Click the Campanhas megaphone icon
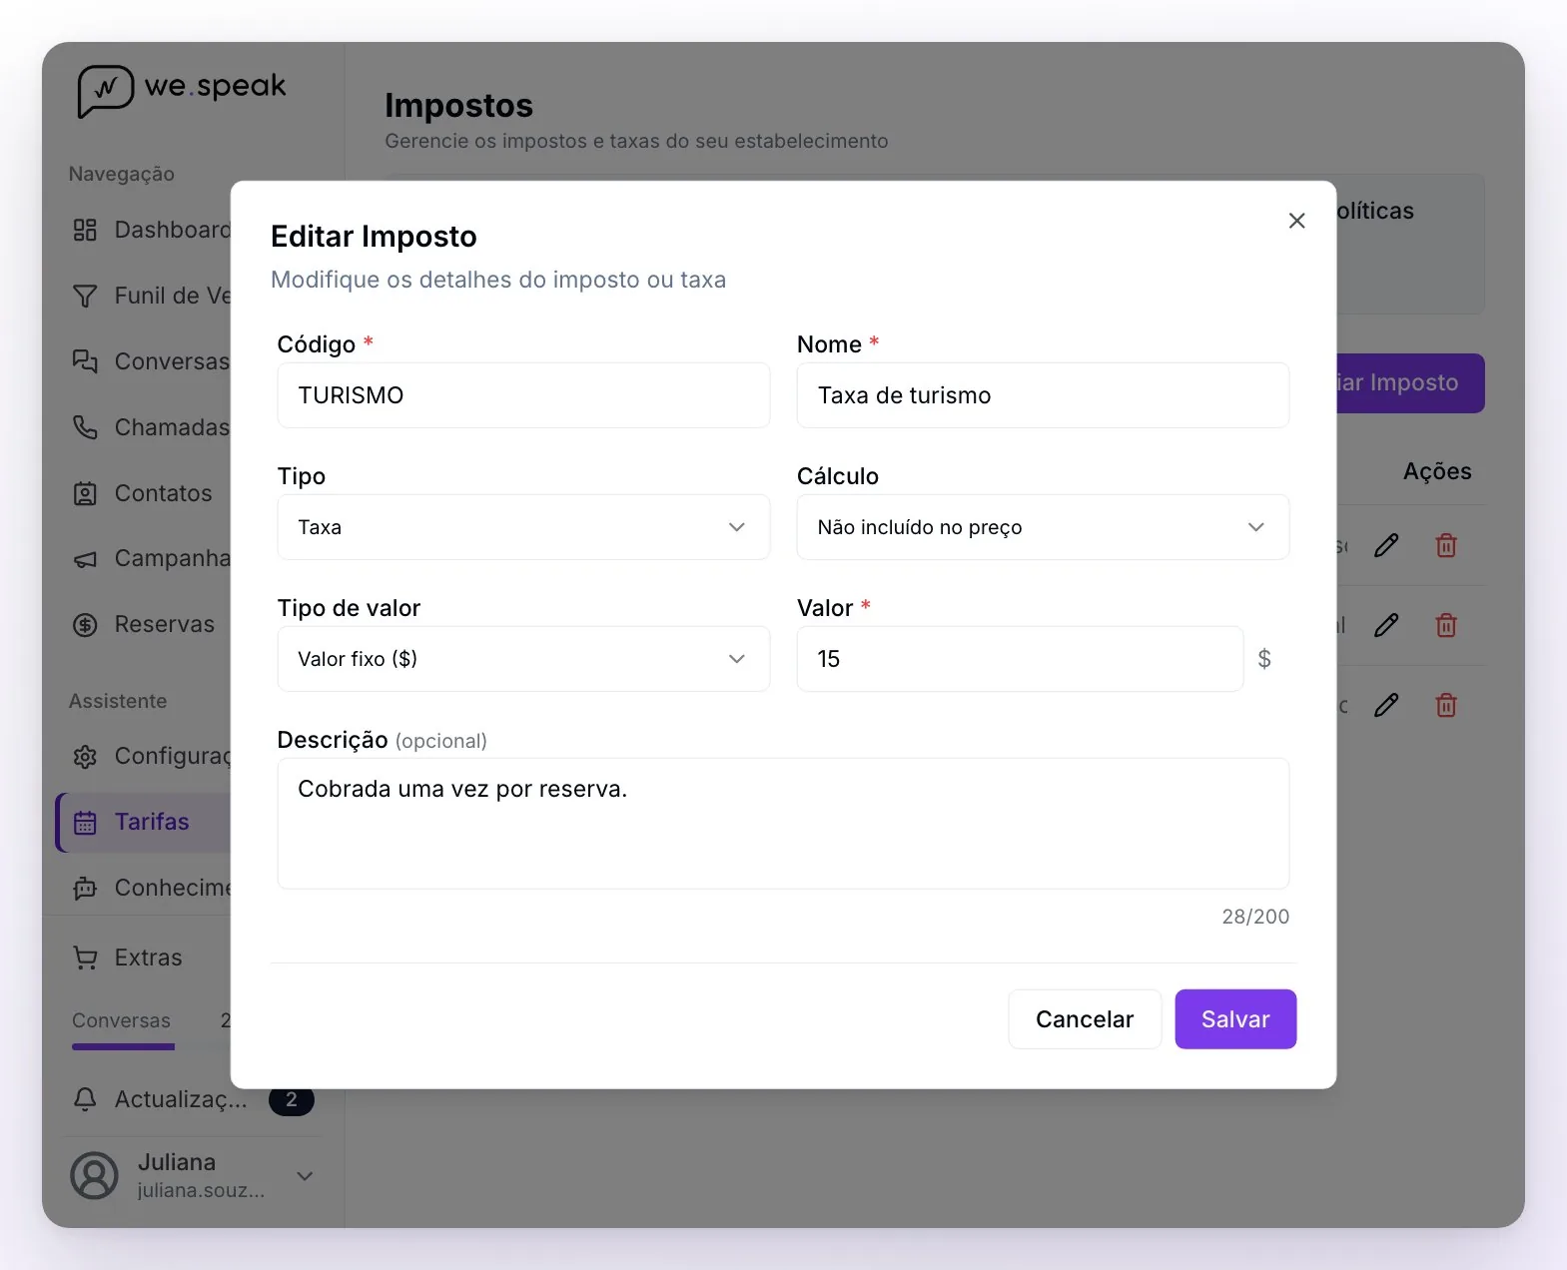The width and height of the screenshot is (1567, 1270). pyautogui.click(x=85, y=559)
